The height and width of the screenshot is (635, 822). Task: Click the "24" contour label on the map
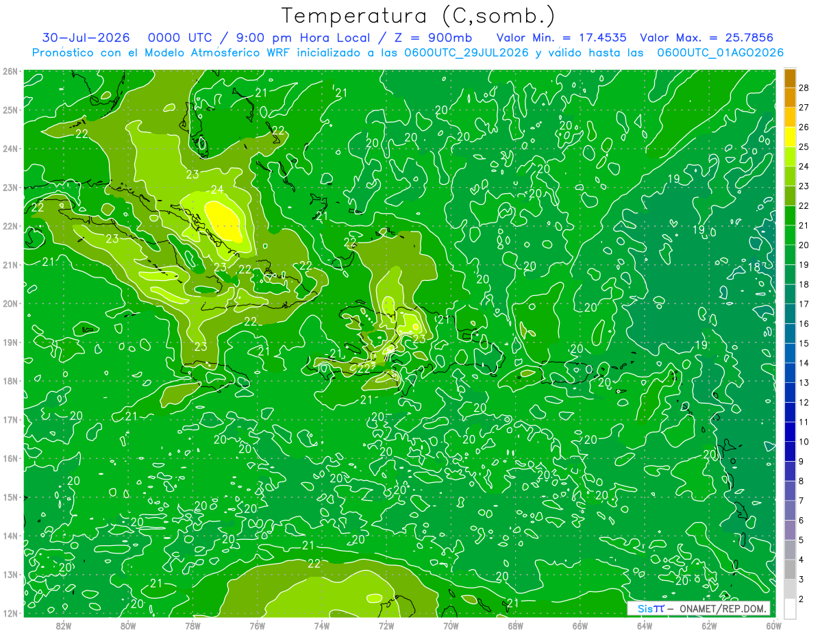point(217,190)
